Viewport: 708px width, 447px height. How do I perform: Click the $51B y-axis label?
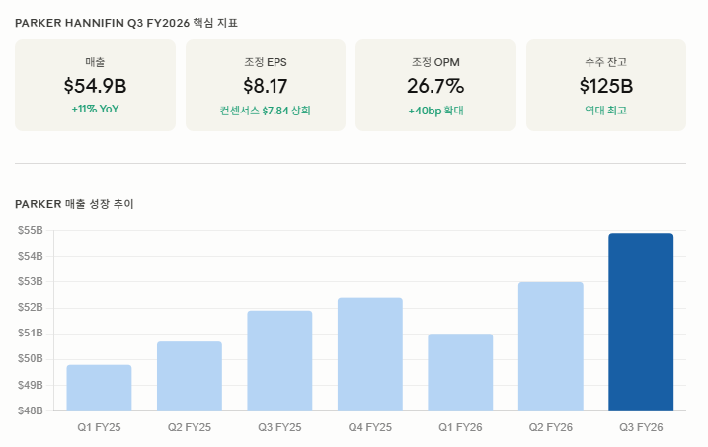point(31,334)
